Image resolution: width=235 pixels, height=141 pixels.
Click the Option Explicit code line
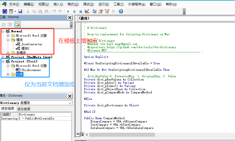(96, 57)
